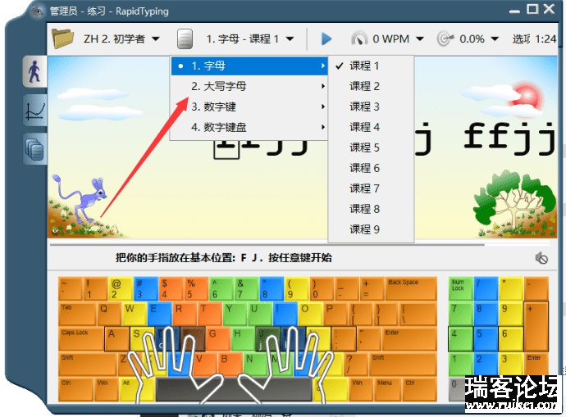Viewport: 566px width, 417px height.
Task: Open the 0.0% accuracy dropdown arrow
Action: [x=495, y=39]
